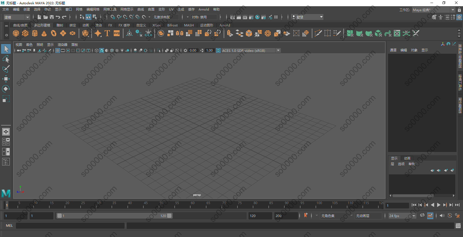
Task: Click the new scene icon
Action: pos(39,17)
